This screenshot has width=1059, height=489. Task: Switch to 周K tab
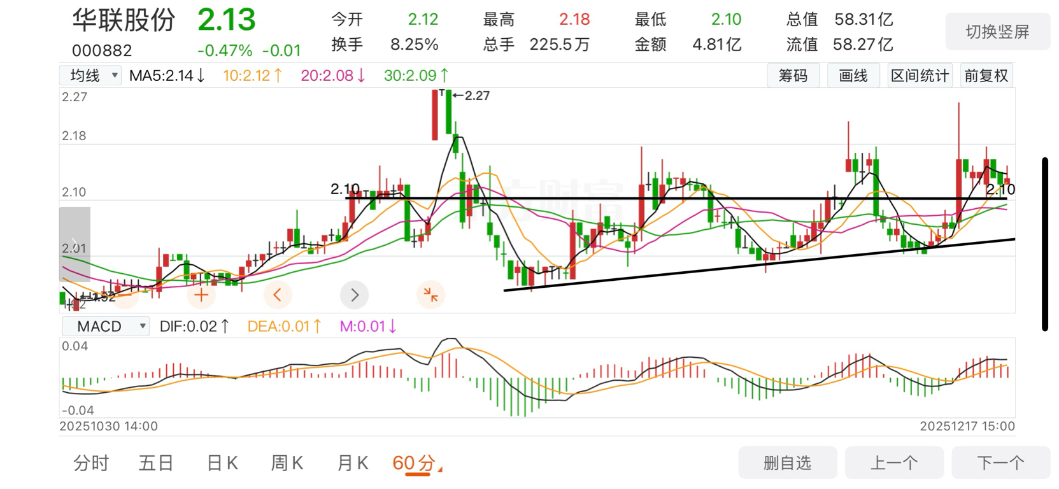point(287,463)
